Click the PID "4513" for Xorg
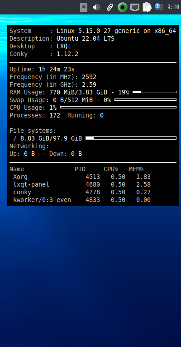This screenshot has height=347, width=181. [x=93, y=177]
